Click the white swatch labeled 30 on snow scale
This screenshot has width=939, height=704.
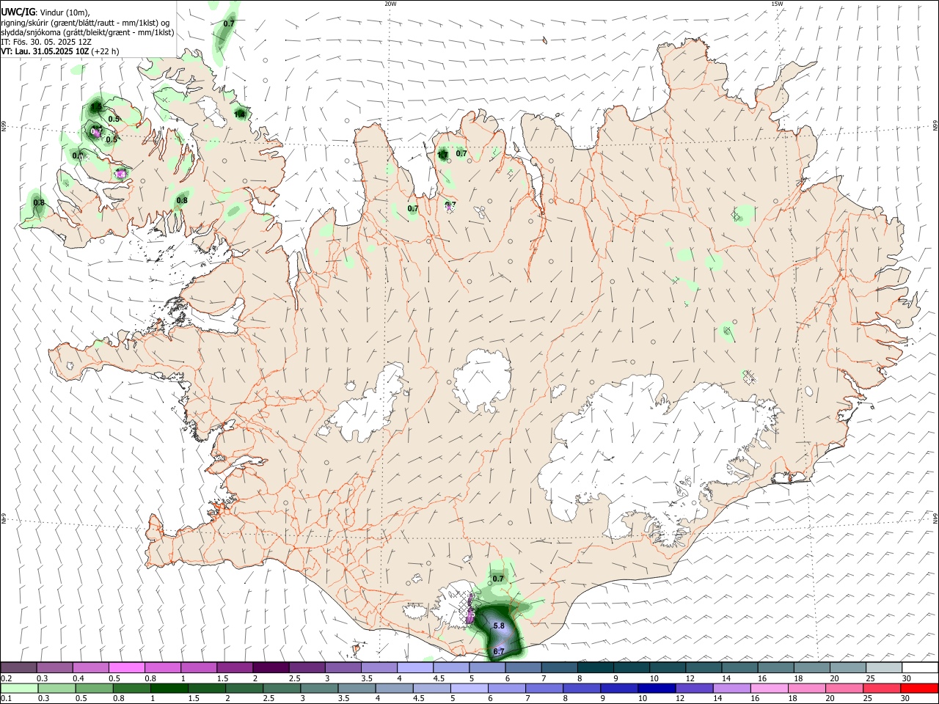point(920,667)
